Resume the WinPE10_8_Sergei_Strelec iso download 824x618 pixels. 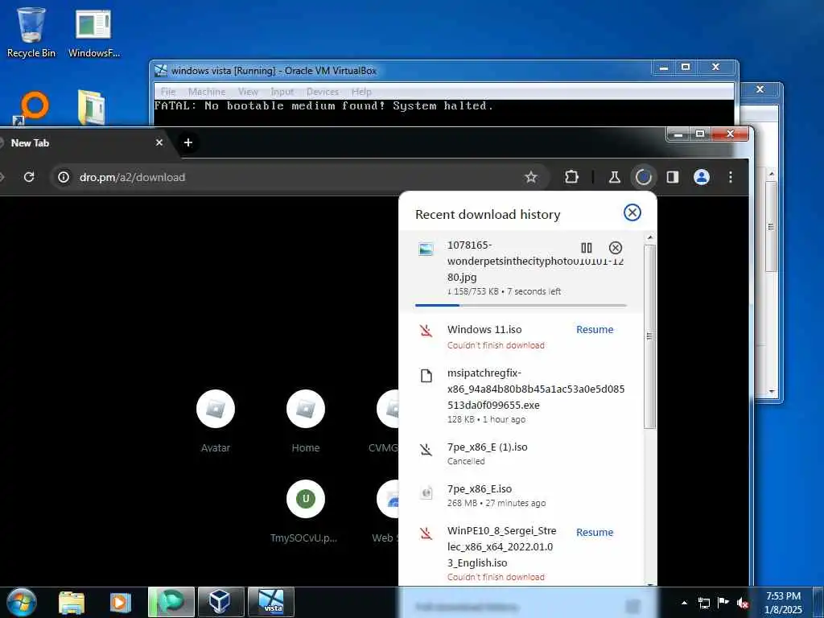(x=595, y=533)
